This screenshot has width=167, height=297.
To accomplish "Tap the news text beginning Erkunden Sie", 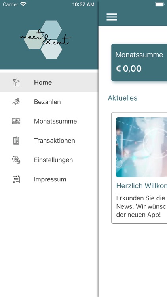I will pos(141,206).
